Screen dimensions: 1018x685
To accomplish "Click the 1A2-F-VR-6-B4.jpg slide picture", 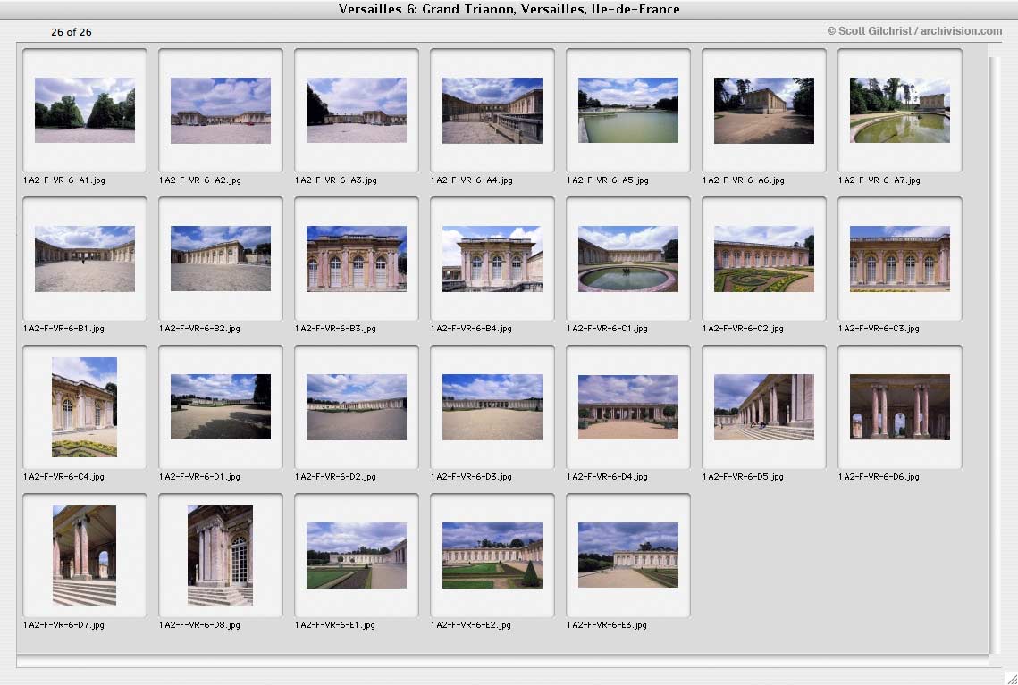I will tap(492, 259).
